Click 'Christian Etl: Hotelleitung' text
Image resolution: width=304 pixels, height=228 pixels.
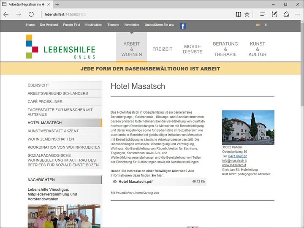(240, 170)
